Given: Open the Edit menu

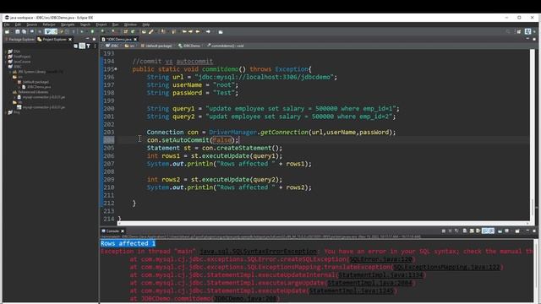Looking at the screenshot, I should click(x=18, y=24).
